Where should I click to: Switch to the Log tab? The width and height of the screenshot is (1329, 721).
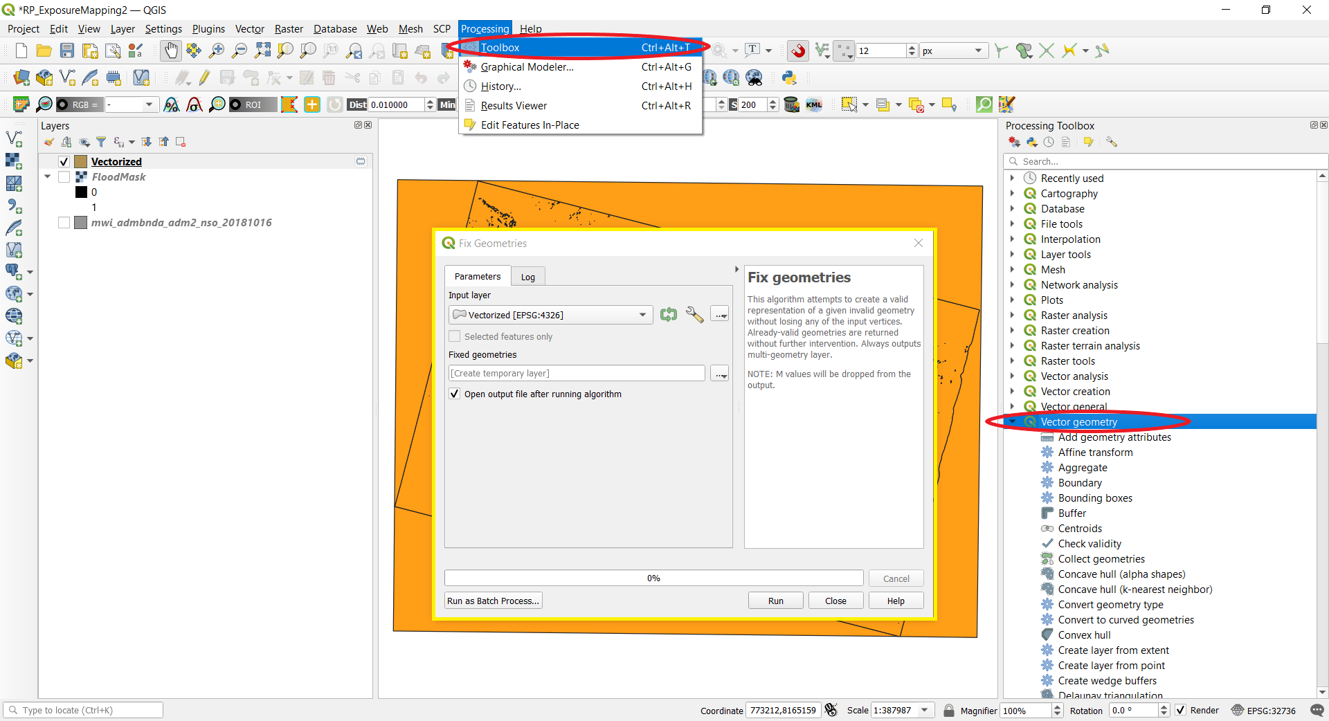coord(527,276)
